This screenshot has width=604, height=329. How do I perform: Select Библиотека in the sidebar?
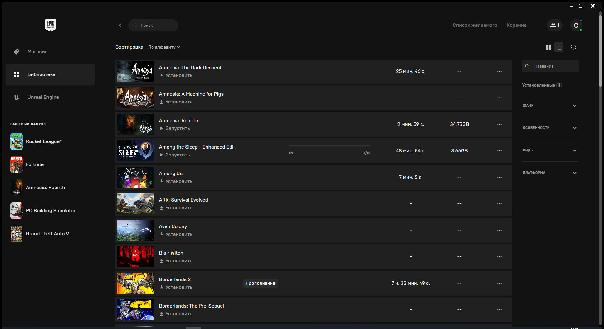point(50,74)
